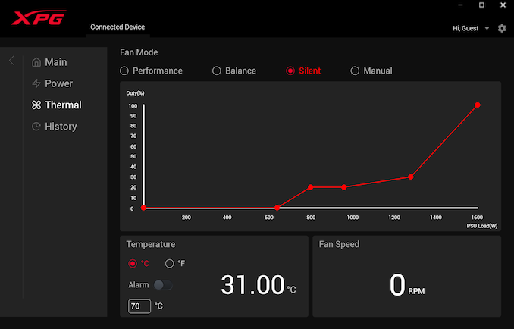The image size is (514, 329).
Task: Choose Silent fan mode
Action: [x=290, y=70]
